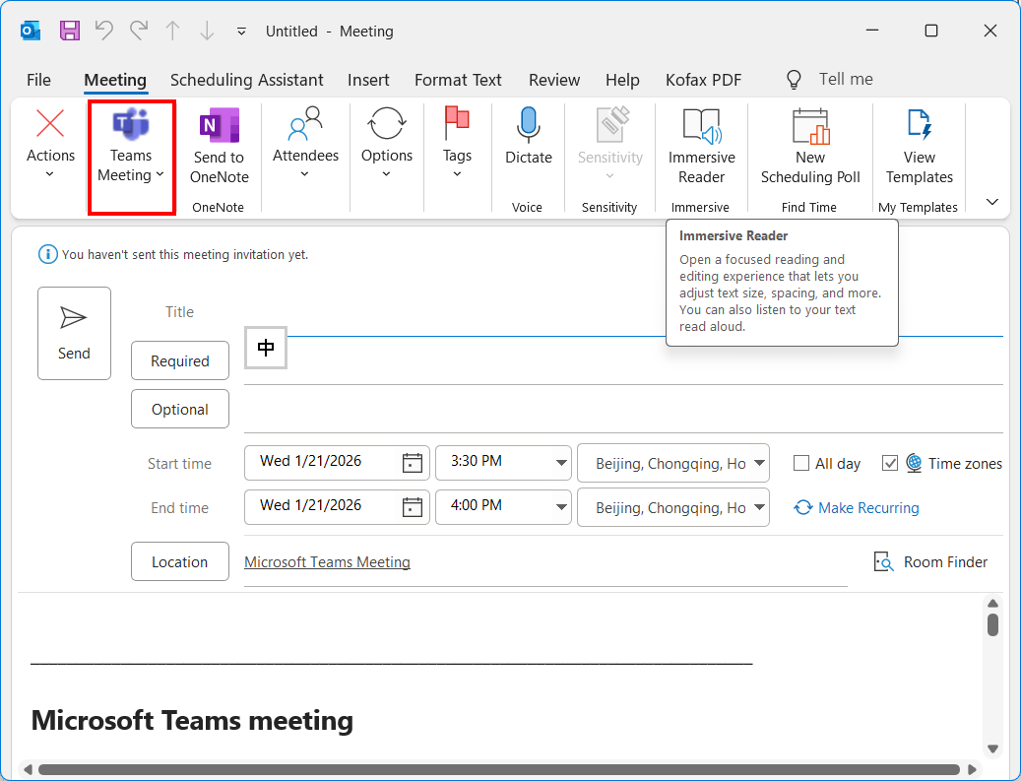Enable the All day checkbox

pos(801,463)
